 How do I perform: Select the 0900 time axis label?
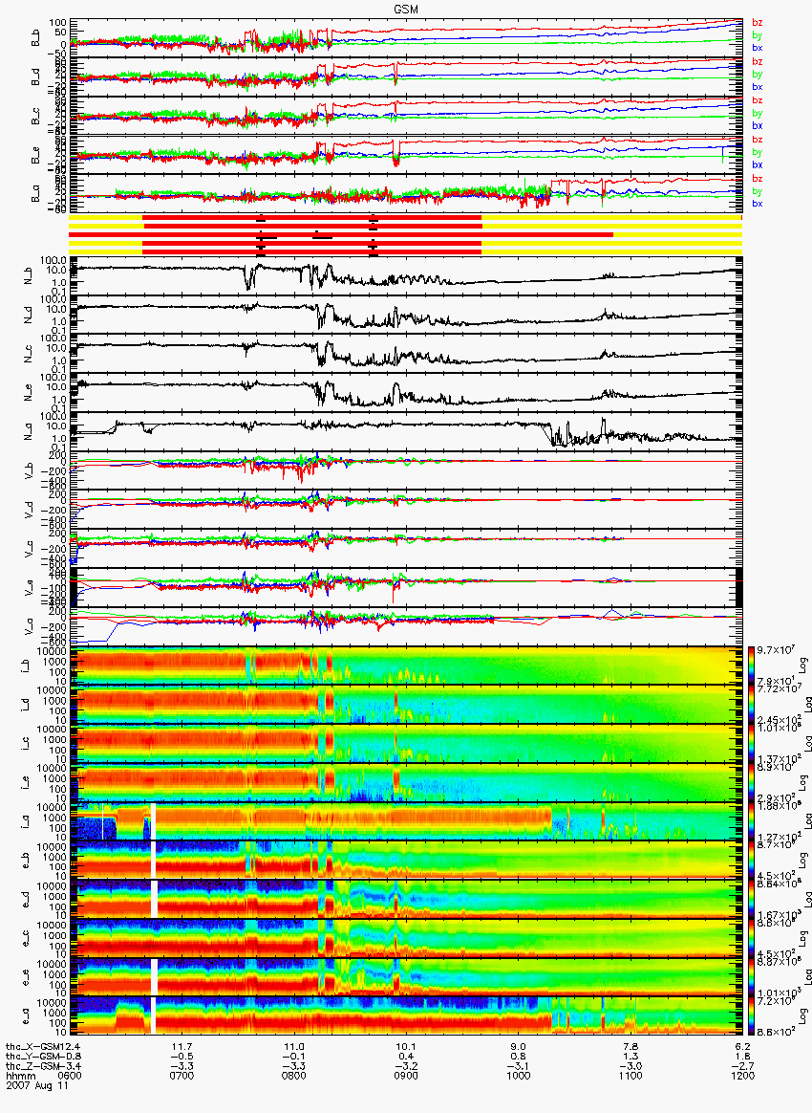(406, 1076)
